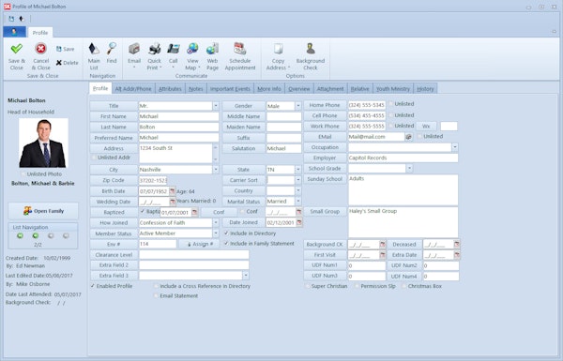Viewport: 563px width, 361px height.
Task: Expand the Title dropdown
Action: point(216,106)
